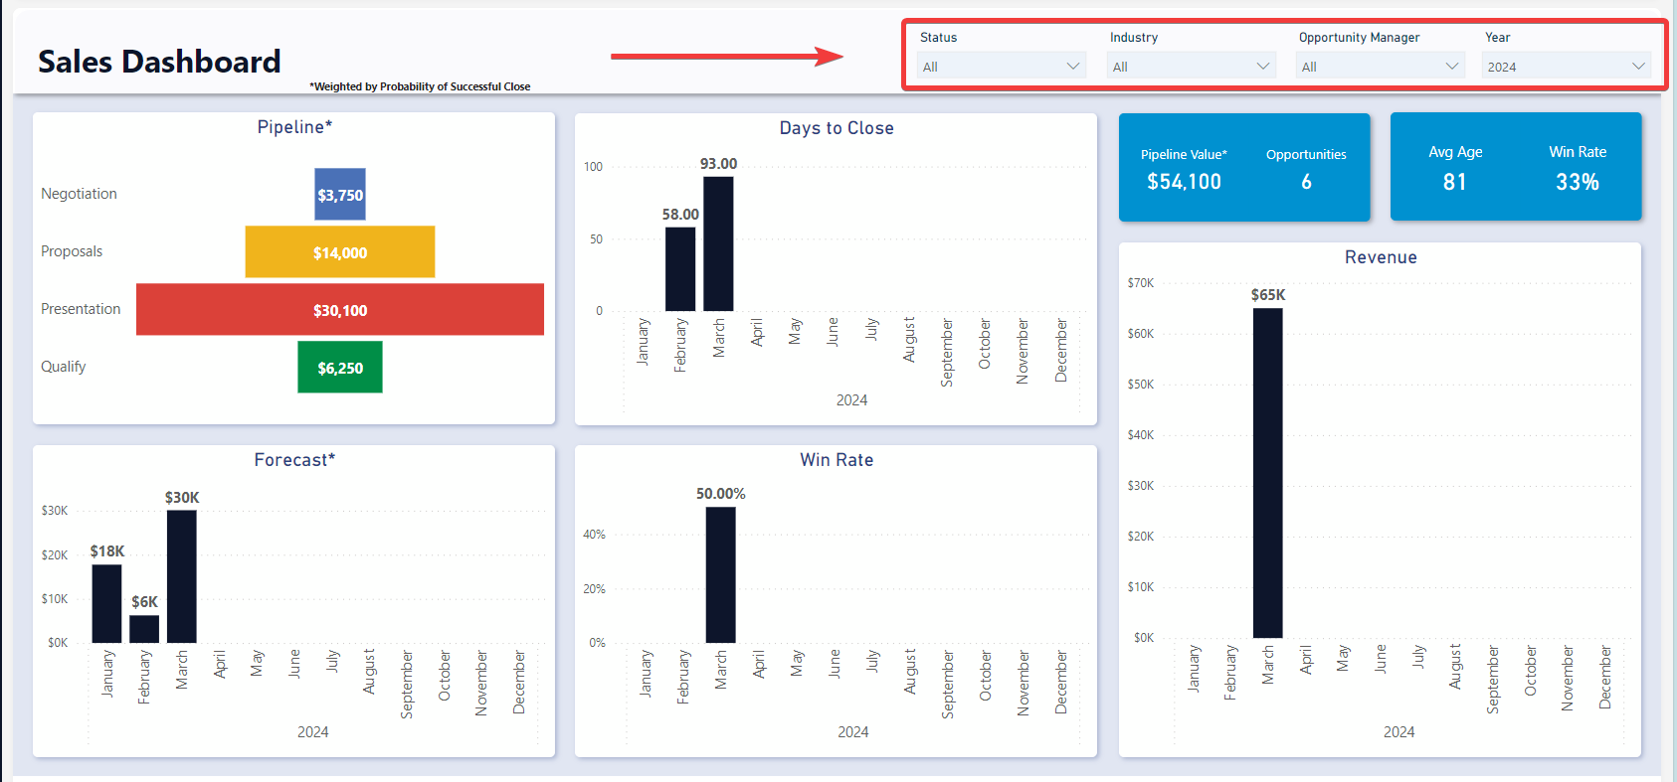Click November on the Win Rate chart axis
Screen dimensions: 1677x782
pos(1024,684)
